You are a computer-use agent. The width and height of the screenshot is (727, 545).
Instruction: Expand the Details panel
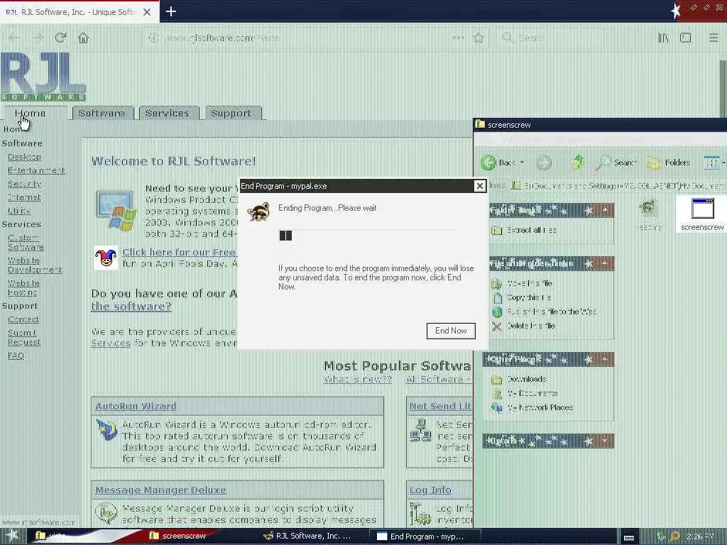605,441
